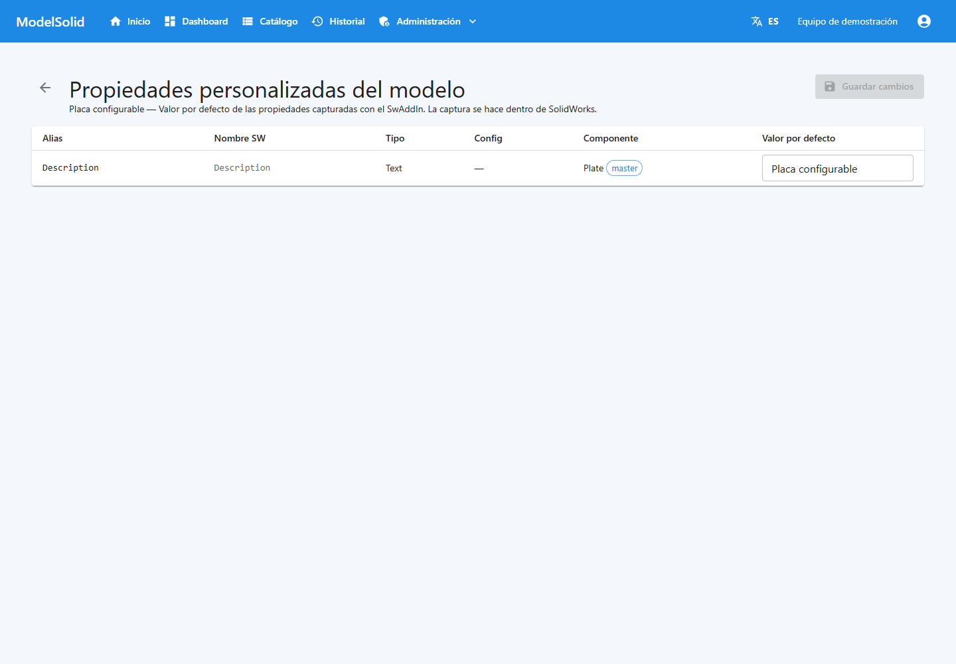Image resolution: width=956 pixels, height=664 pixels.
Task: Click the ModelSolid logo
Action: coord(50,21)
